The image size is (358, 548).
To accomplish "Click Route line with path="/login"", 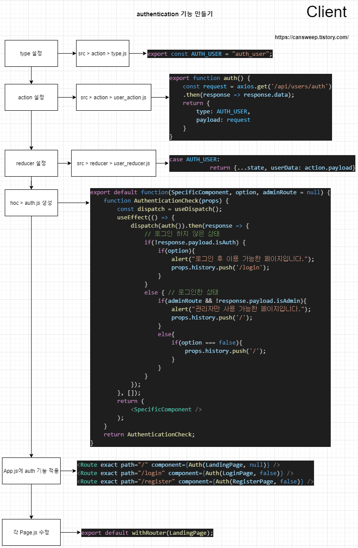I will [186, 473].
